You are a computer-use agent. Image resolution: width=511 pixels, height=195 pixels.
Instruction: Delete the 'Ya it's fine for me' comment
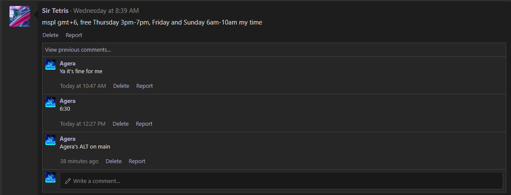tap(121, 86)
